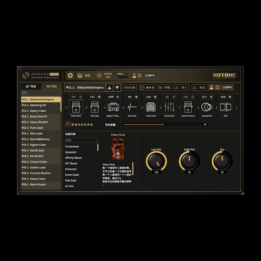This screenshot has width=261, height=261.
Task: Open the 8-Beat 1 rhythm type dropdown
Action: click(x=121, y=74)
